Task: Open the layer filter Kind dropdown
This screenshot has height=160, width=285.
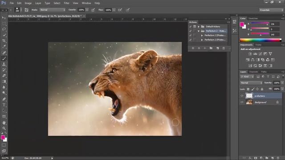Action: pos(247,77)
